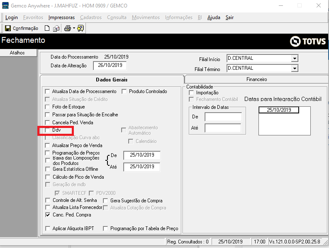329x248 pixels.
Task: Enable Foto de Estoque checkbox
Action: pos(47,107)
